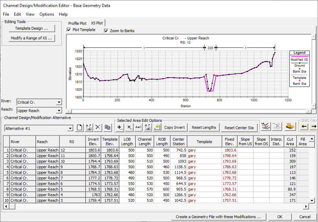Uncheck the Plot Template checkbox
This screenshot has width=318, height=222.
(69, 30)
